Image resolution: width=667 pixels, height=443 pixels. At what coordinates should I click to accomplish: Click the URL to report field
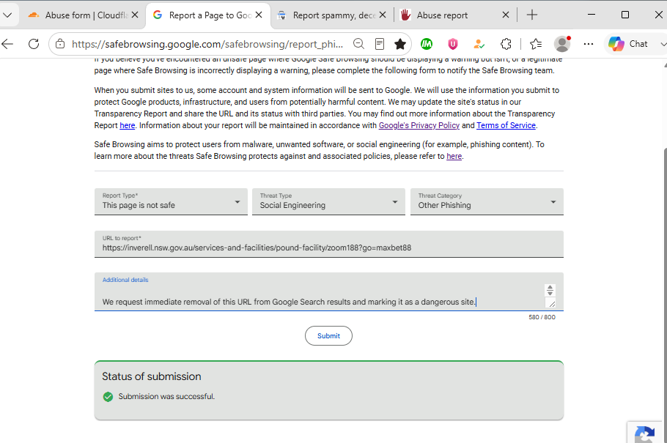[329, 244]
